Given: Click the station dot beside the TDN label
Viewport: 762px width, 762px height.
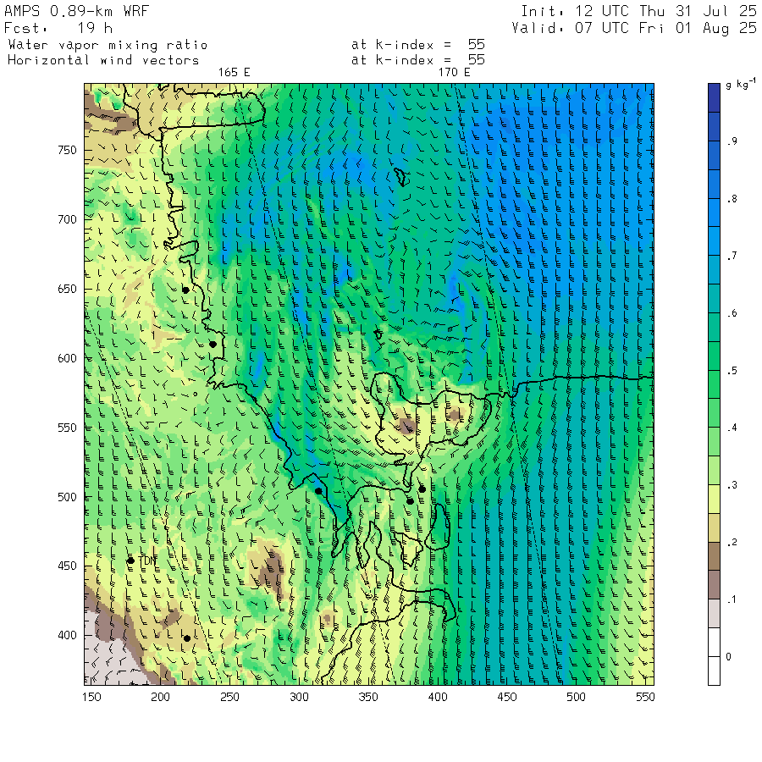Looking at the screenshot, I should [130, 560].
